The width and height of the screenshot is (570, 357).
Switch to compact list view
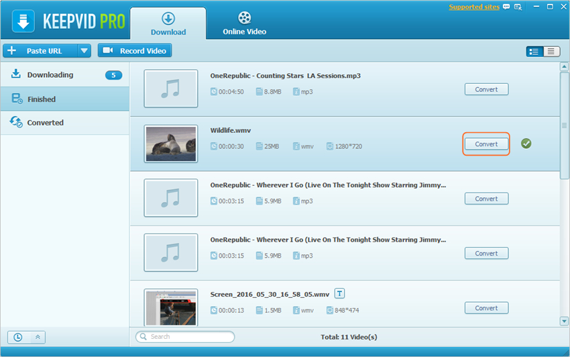pos(551,51)
